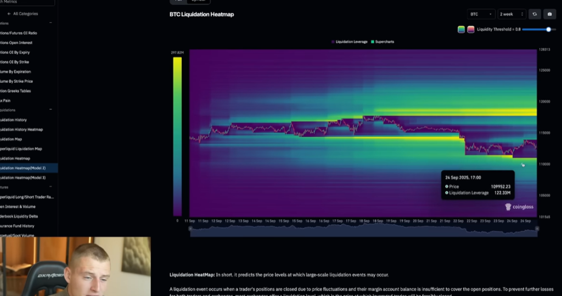Image resolution: width=562 pixels, height=296 pixels.
Task: Click the back arrow beside All Categories
Action: (9, 13)
